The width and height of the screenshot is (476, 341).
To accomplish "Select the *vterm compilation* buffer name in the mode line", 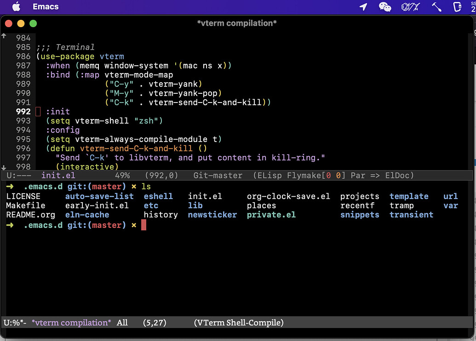I will click(71, 323).
